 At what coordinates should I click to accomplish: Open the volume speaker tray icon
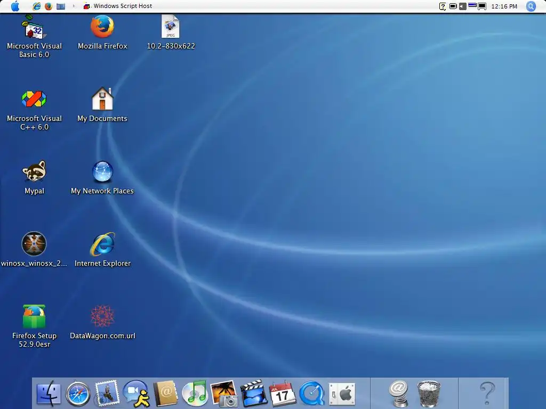[x=462, y=6]
